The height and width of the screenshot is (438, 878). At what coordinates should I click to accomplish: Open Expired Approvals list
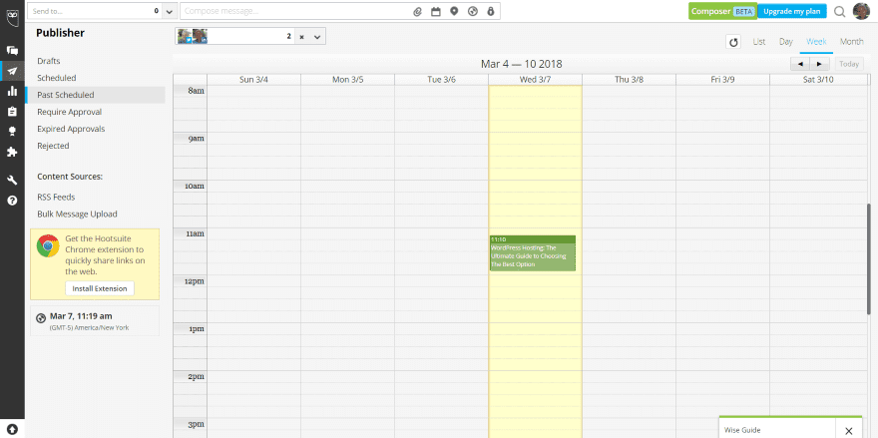click(x=71, y=129)
